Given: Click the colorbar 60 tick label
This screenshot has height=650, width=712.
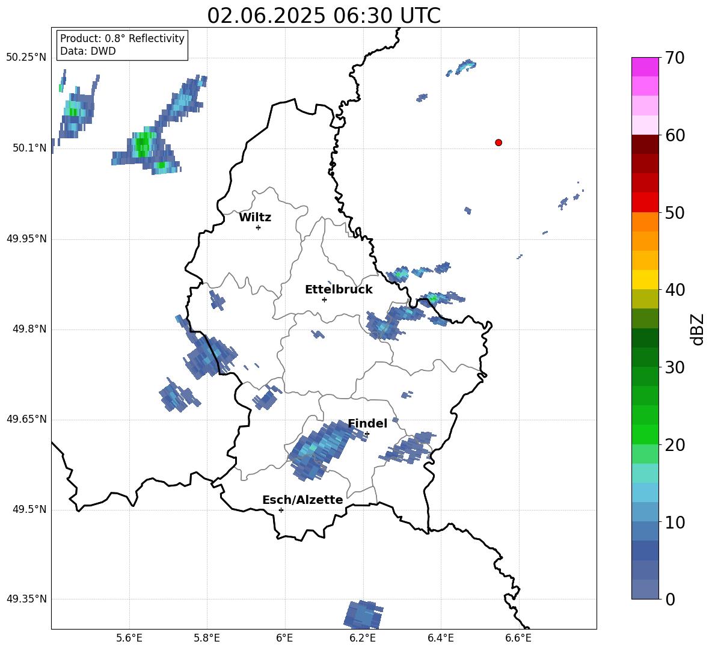Looking at the screenshot, I should pos(675,135).
